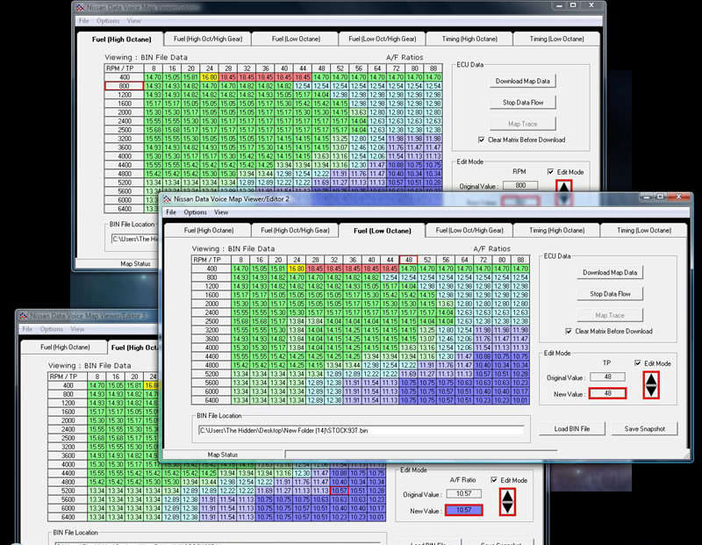Click Download Map Data in the unnumbered Editor window
The image size is (702, 545).
tap(522, 81)
